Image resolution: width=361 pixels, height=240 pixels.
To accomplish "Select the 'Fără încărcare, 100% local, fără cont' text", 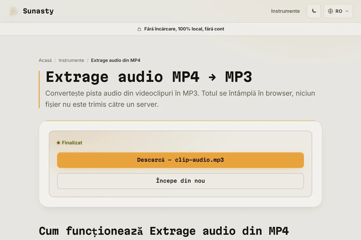I will click(184, 29).
